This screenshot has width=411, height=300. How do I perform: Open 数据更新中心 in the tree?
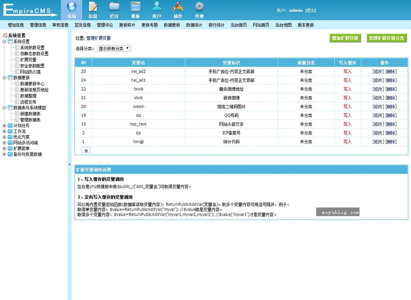[x=32, y=84]
